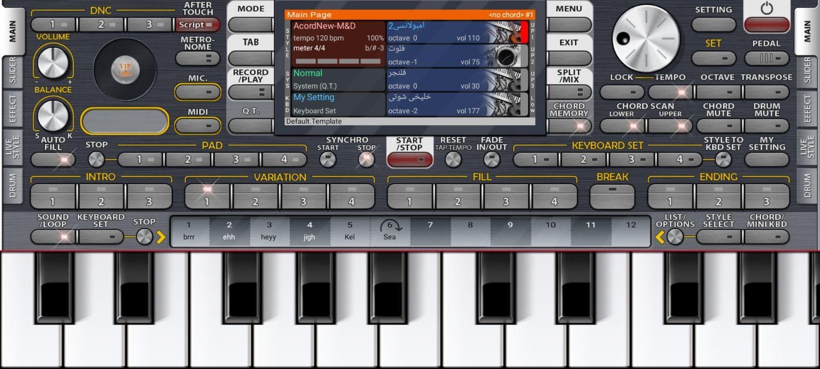Open the left LIVE STYLE tab
Screen dimensions: 820x369
[x=12, y=147]
